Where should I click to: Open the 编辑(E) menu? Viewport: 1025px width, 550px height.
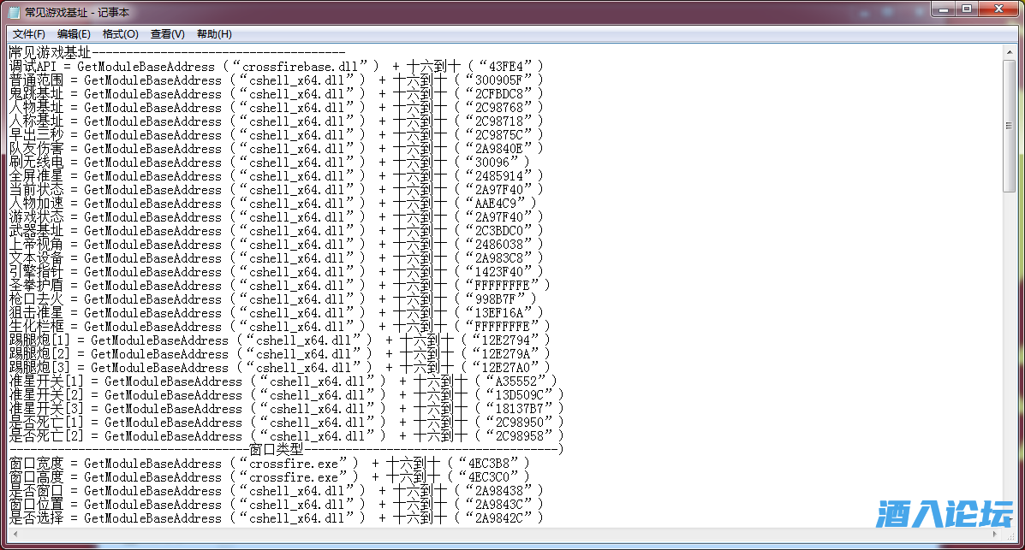click(x=74, y=34)
